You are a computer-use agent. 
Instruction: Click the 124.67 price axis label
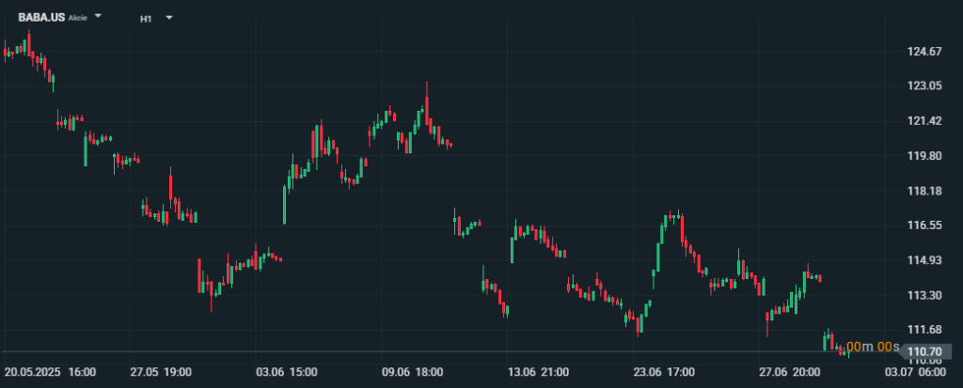point(924,52)
